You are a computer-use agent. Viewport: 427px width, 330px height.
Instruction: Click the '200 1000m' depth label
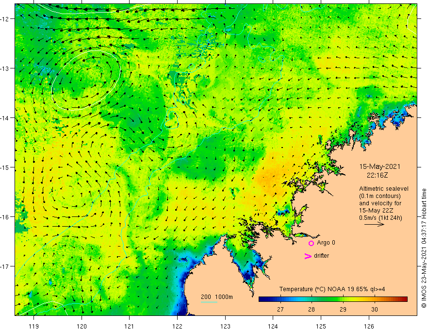coord(217,297)
